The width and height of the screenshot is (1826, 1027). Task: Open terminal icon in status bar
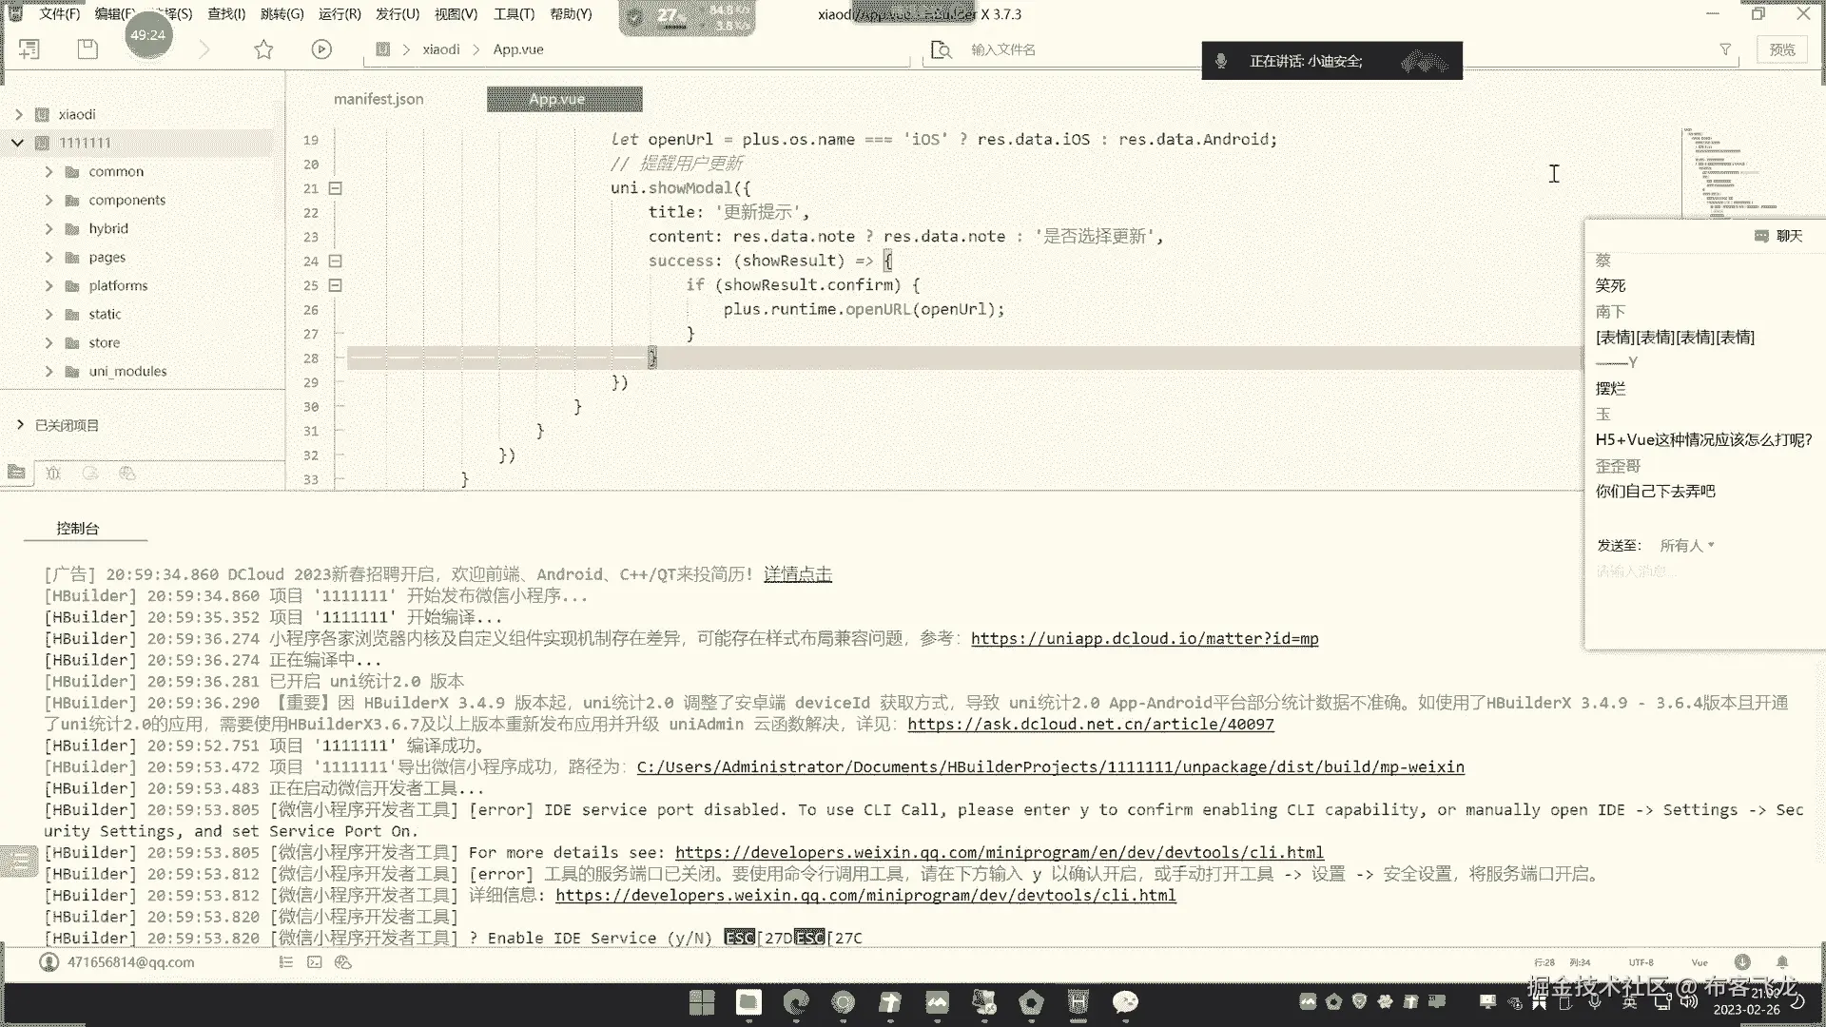click(x=315, y=962)
